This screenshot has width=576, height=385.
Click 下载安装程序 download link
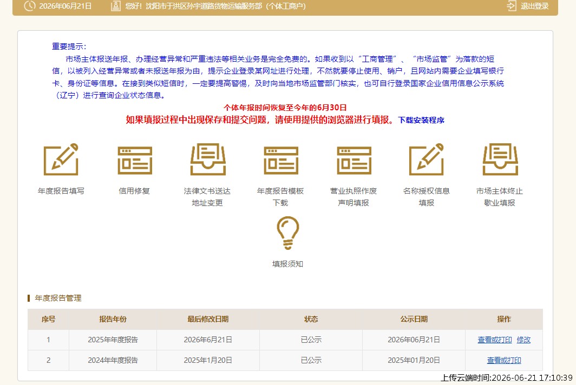421,120
